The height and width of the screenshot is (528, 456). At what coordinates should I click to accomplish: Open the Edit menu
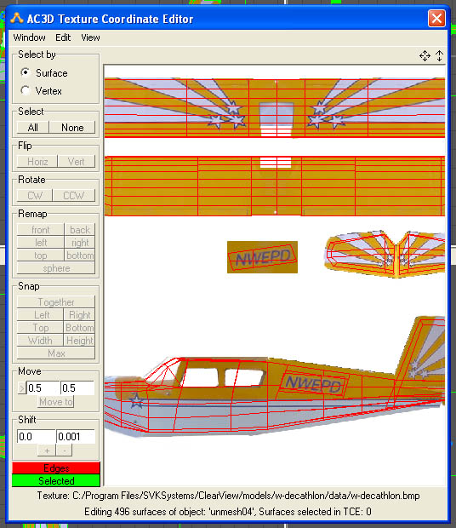click(63, 37)
